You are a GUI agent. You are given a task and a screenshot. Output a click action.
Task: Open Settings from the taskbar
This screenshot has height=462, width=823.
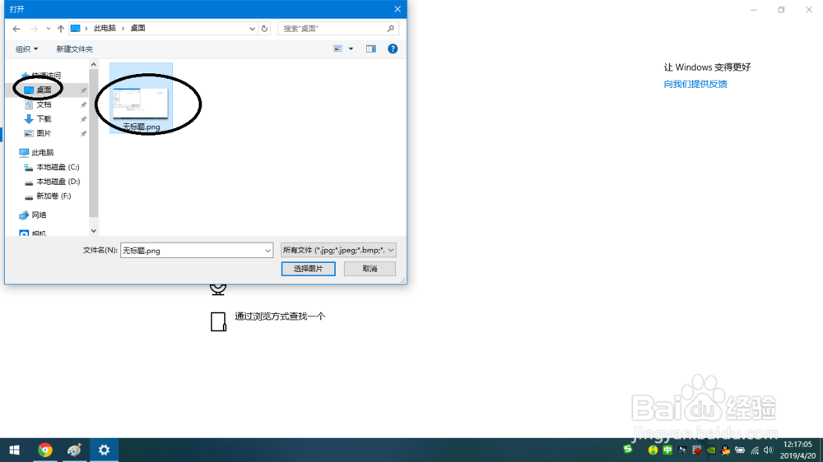click(x=104, y=450)
